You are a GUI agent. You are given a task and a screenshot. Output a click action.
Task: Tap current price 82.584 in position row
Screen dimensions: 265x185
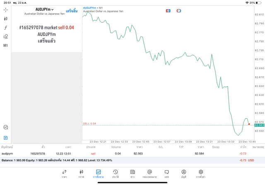(x=199, y=154)
